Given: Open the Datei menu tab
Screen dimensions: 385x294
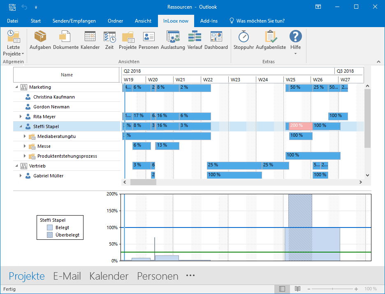Looking at the screenshot, I should tap(12, 21).
